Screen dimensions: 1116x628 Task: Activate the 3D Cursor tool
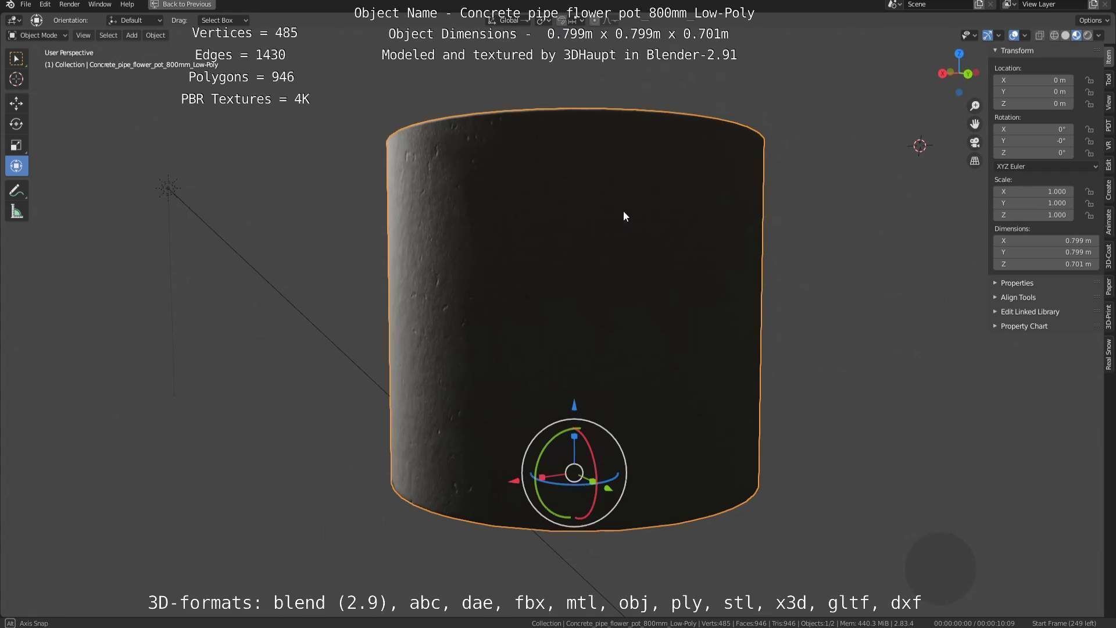[x=16, y=79]
